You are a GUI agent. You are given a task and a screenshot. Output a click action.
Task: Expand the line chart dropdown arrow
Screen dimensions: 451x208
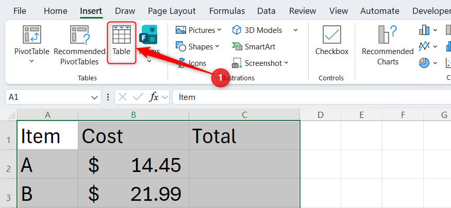click(x=435, y=46)
